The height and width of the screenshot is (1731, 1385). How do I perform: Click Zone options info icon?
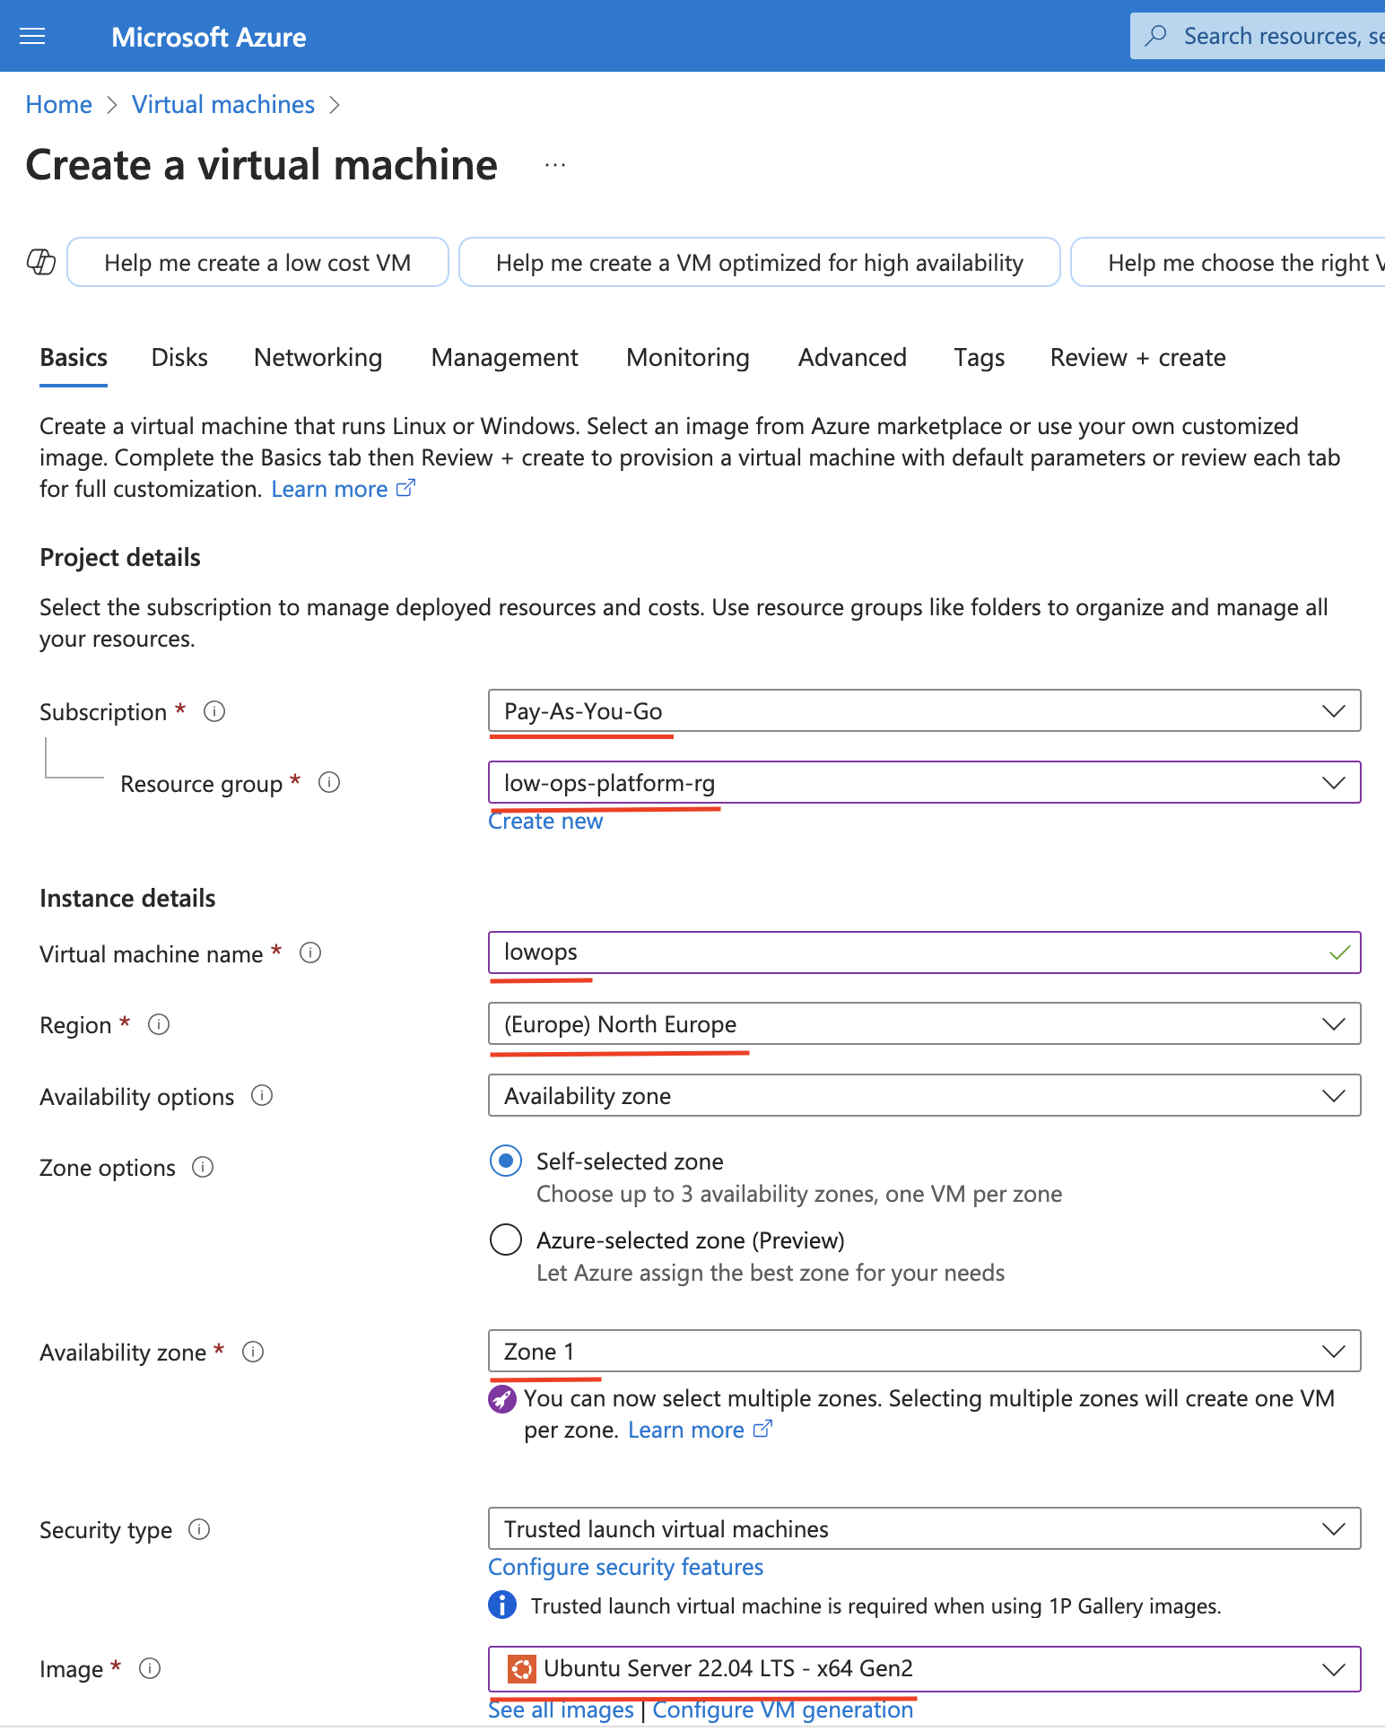point(203,1167)
